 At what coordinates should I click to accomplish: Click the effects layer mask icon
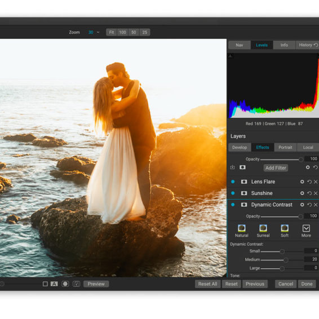(242, 167)
